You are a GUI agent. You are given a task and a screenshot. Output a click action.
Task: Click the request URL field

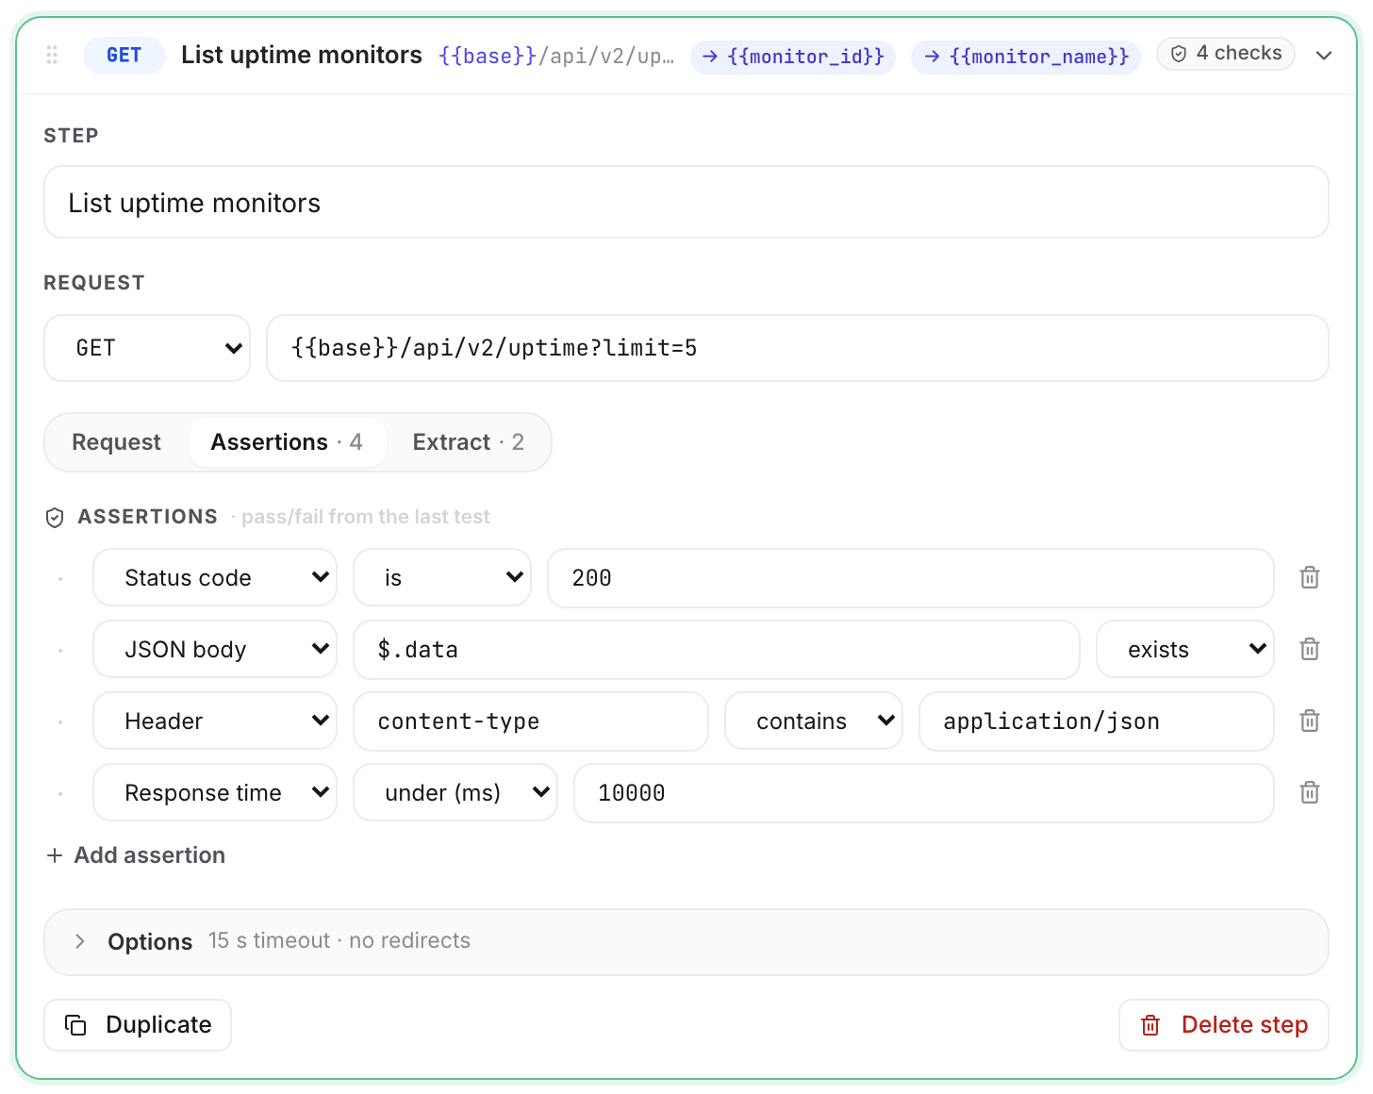point(798,348)
